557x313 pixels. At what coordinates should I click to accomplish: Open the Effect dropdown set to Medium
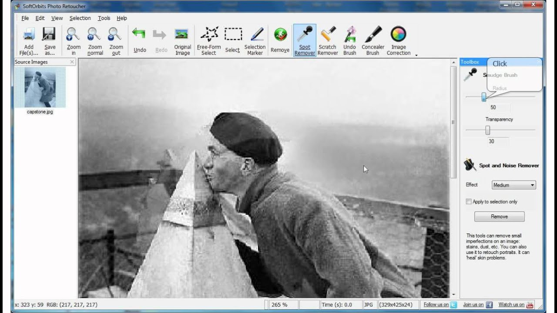pos(514,185)
